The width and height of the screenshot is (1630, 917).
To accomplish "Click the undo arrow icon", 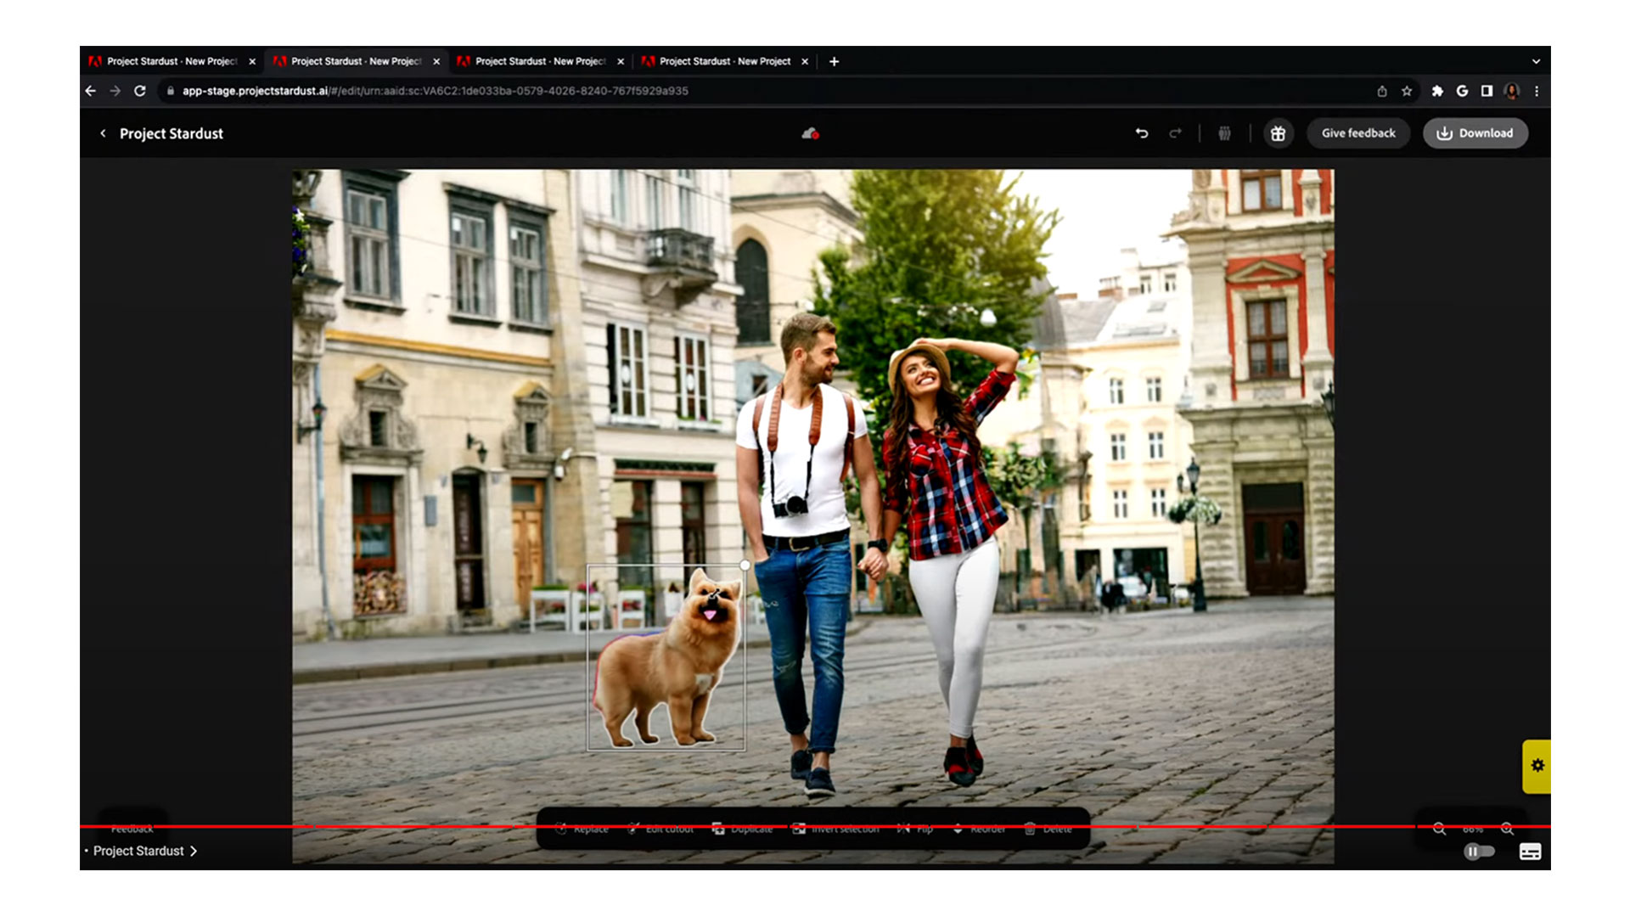I will point(1141,133).
